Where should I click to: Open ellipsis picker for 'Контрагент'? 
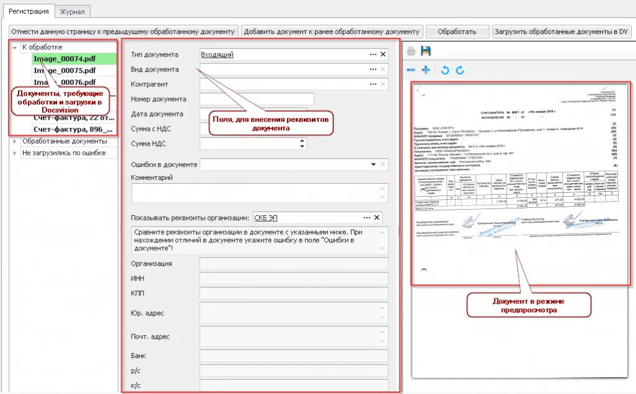(373, 84)
